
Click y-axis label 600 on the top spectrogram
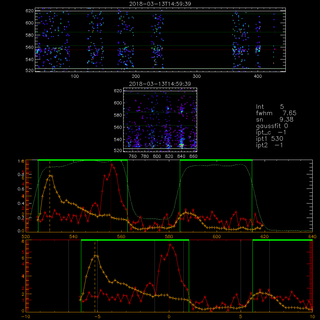[x=29, y=23]
